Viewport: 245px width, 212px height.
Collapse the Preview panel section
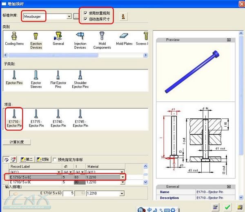click(229, 40)
